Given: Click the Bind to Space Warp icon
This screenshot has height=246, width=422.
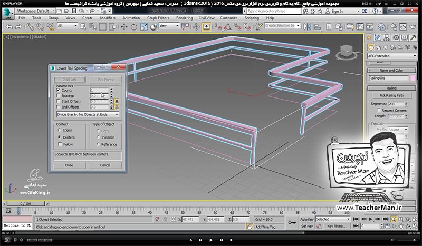Looking at the screenshot, I should click(50, 27).
